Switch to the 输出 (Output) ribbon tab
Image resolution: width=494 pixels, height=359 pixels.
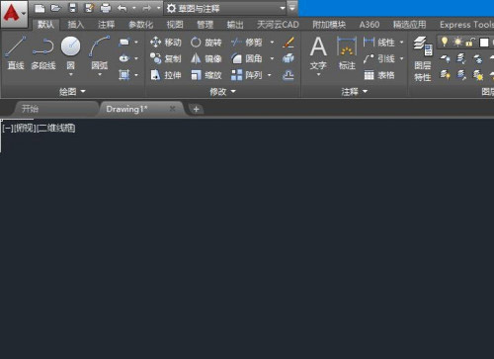[x=235, y=25]
